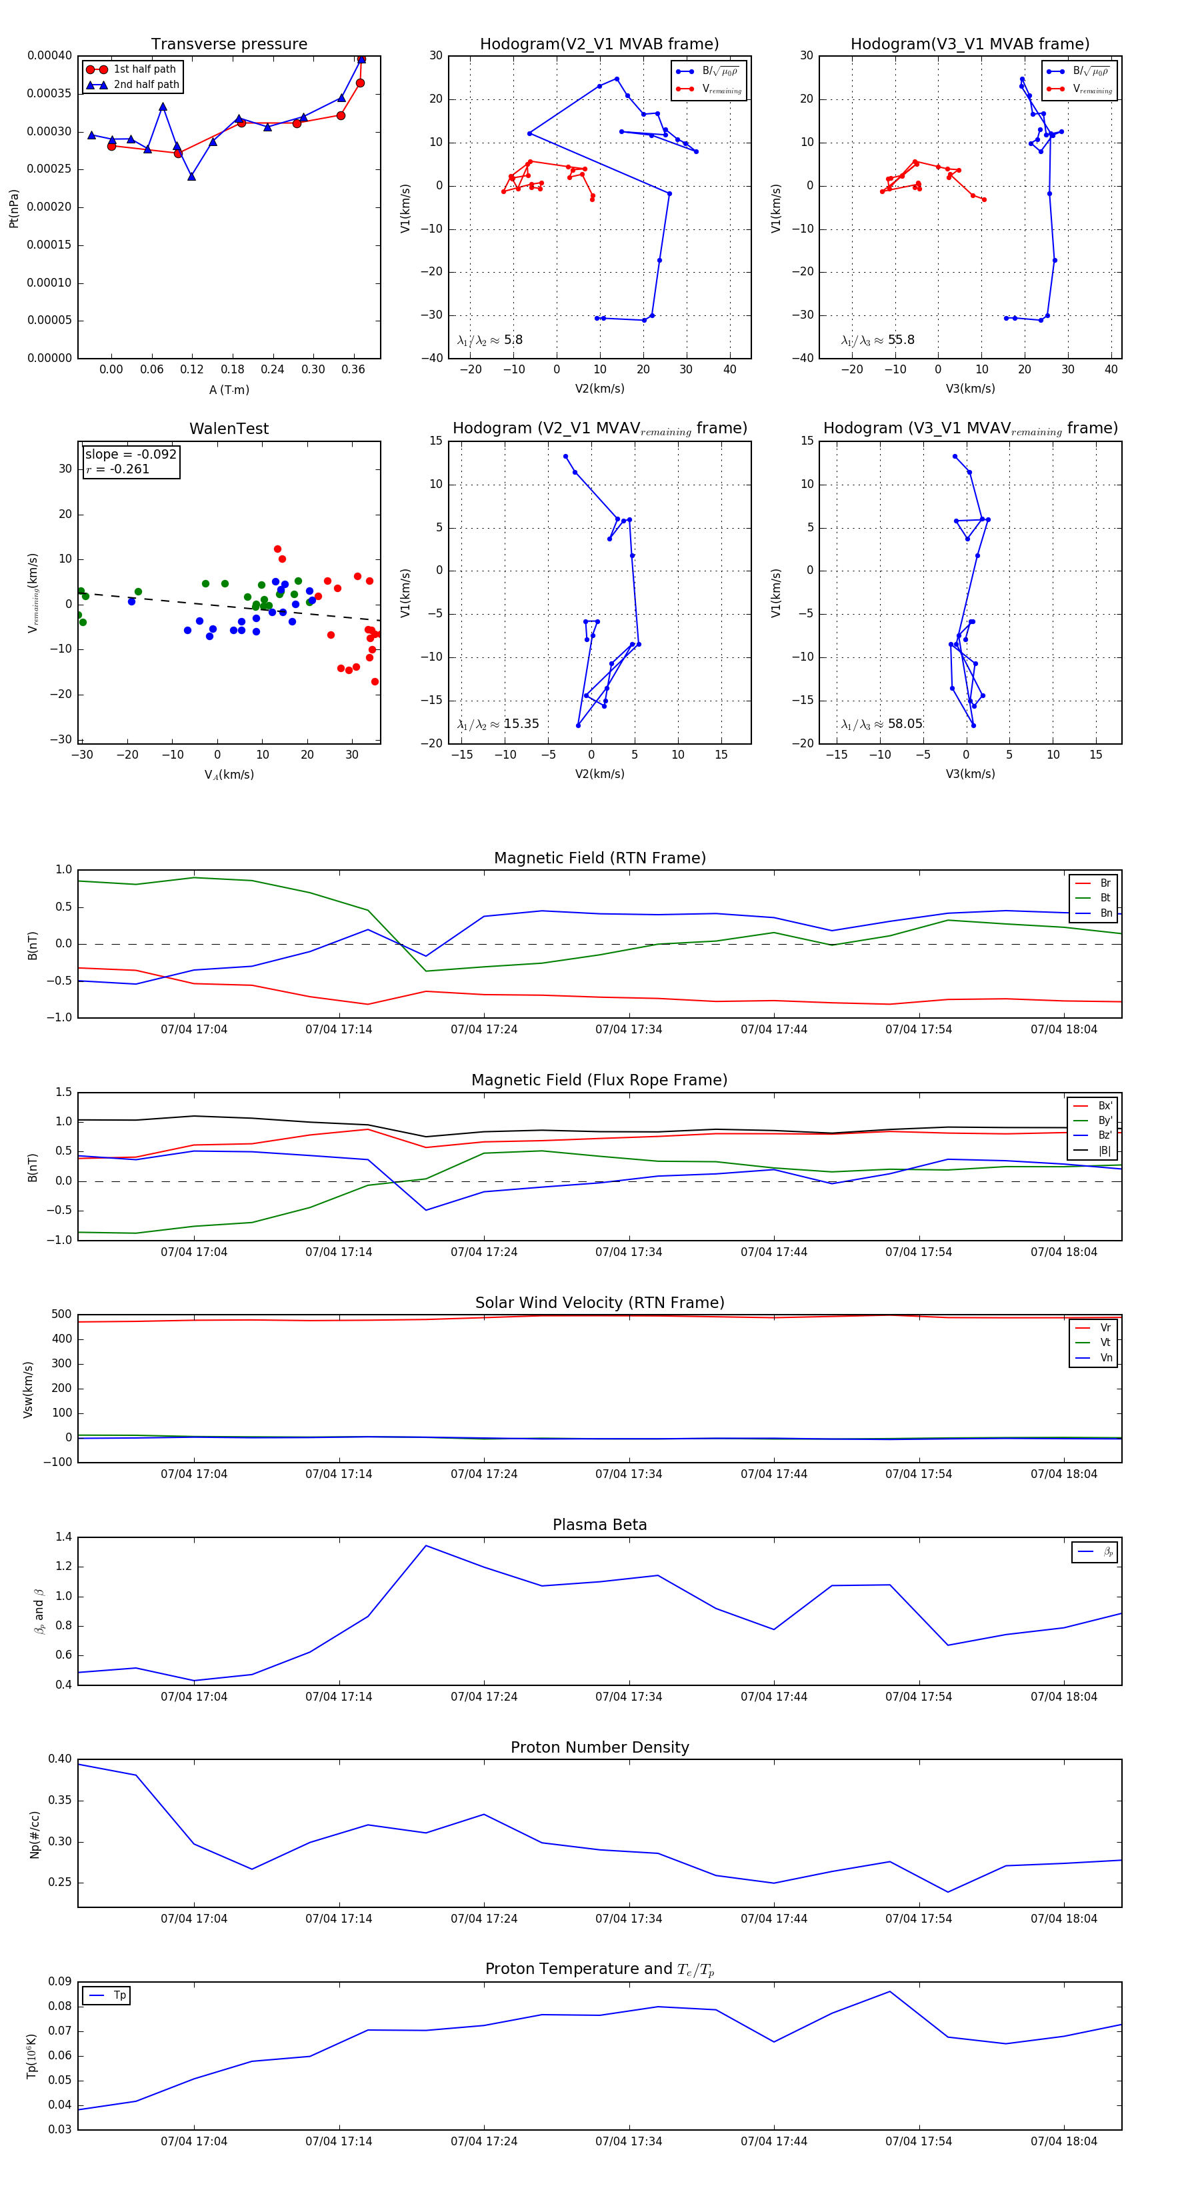The height and width of the screenshot is (2200, 1200).
Task: Click the beta_p legend in Plasma Beta
Action: 1095,1552
